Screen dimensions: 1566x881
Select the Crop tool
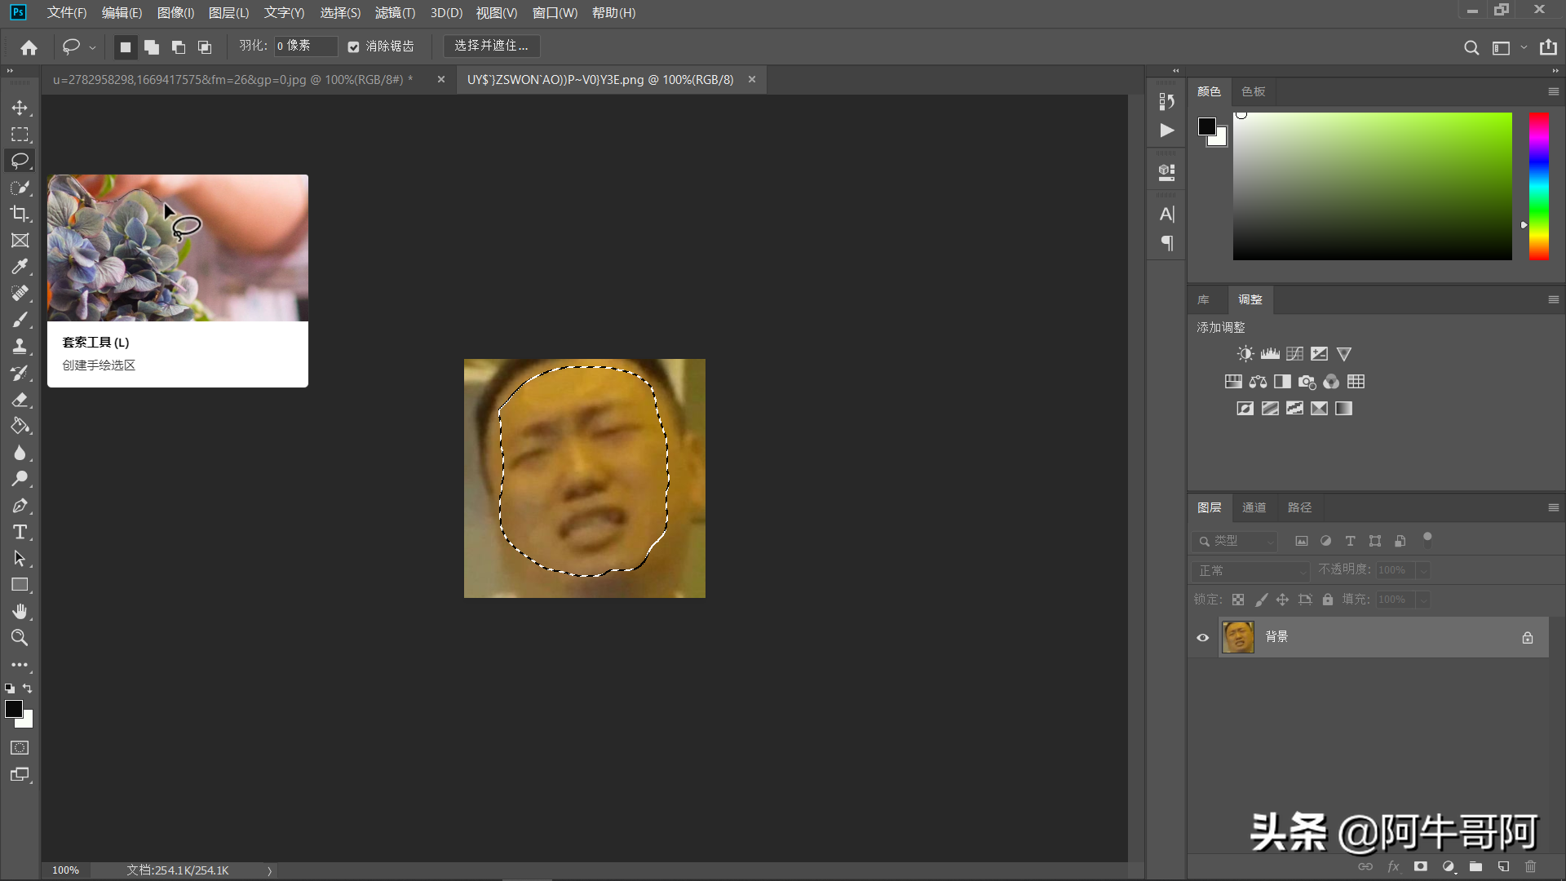[20, 214]
